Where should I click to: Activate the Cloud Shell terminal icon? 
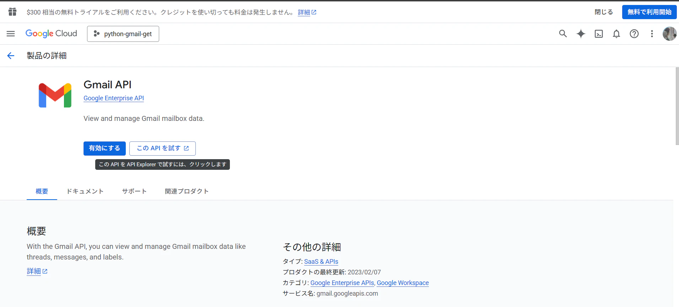pyautogui.click(x=599, y=34)
